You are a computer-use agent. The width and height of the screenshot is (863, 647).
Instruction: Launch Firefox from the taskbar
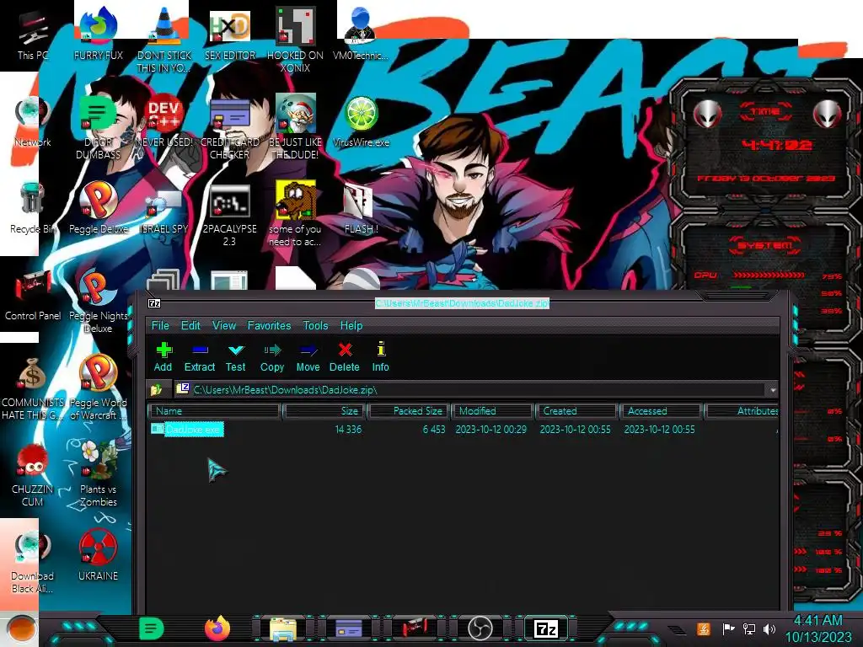[x=217, y=628]
